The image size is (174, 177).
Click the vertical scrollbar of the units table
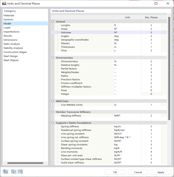click(169, 68)
